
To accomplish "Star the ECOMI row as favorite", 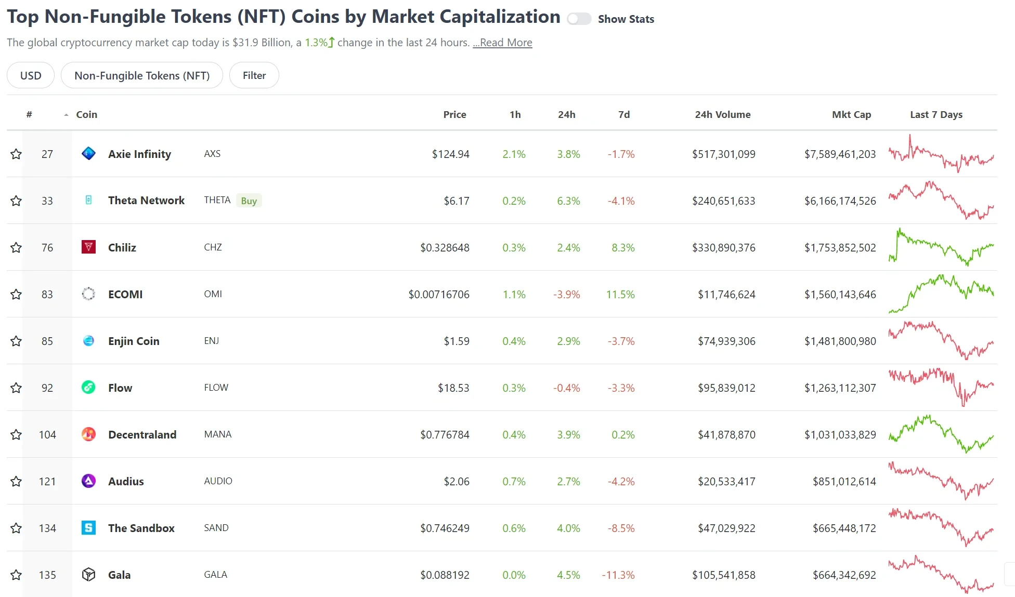I will click(16, 294).
